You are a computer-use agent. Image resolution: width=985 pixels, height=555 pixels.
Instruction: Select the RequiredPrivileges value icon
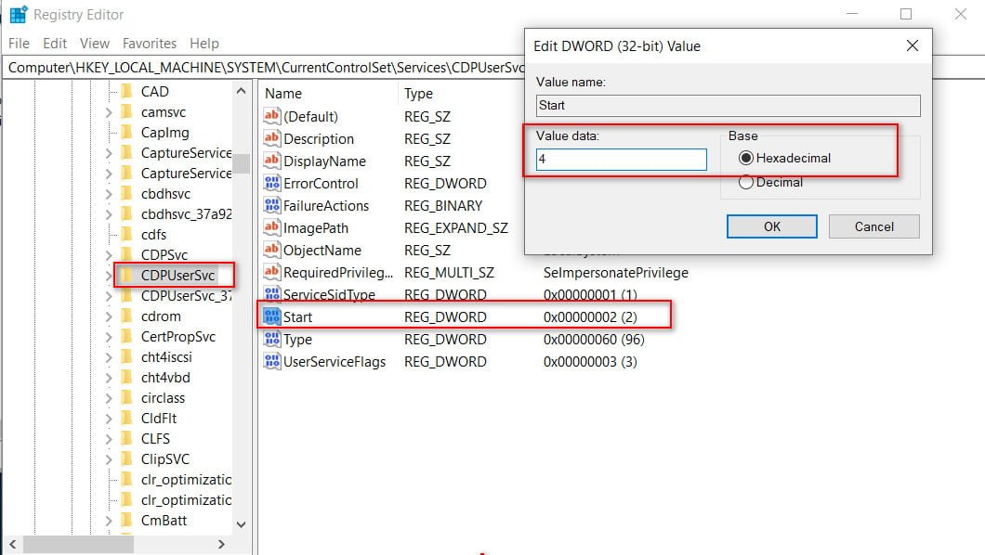pyautogui.click(x=271, y=272)
